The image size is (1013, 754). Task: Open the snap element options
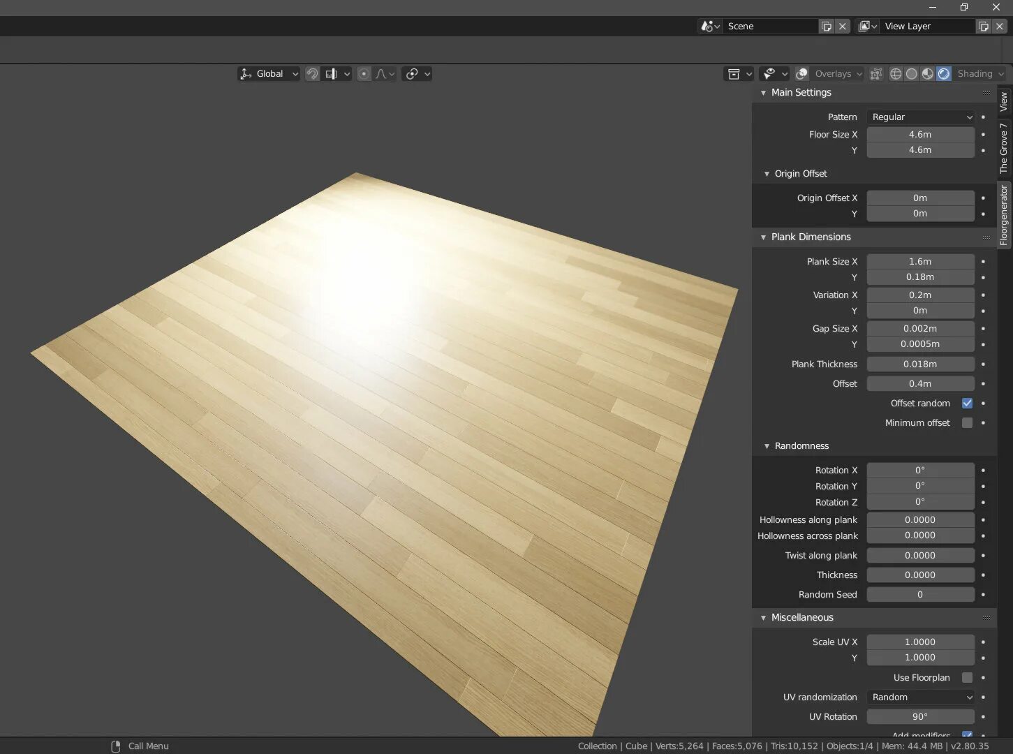pyautogui.click(x=337, y=73)
